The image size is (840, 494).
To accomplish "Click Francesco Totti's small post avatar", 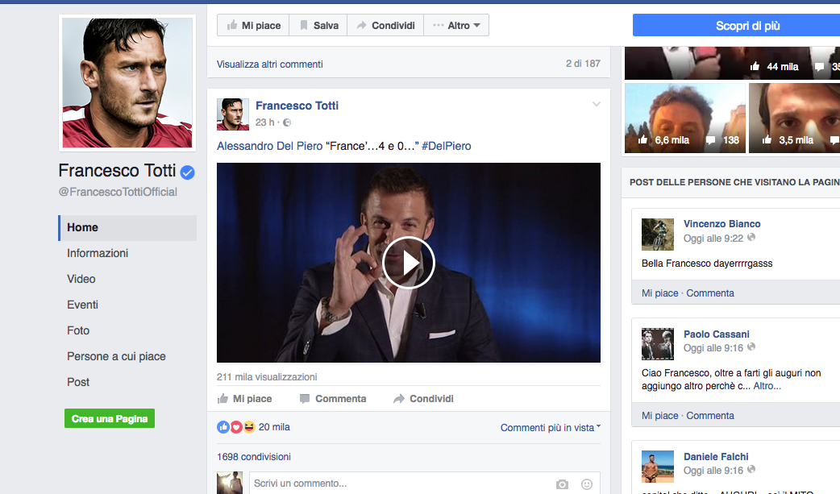I will (x=233, y=114).
